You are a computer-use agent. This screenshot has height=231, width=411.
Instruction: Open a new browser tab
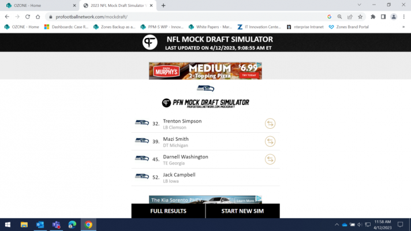(x=163, y=5)
